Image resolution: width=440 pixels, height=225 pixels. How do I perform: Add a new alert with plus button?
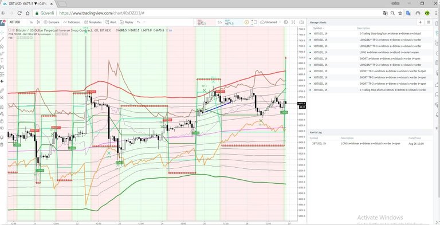[x=420, y=22]
